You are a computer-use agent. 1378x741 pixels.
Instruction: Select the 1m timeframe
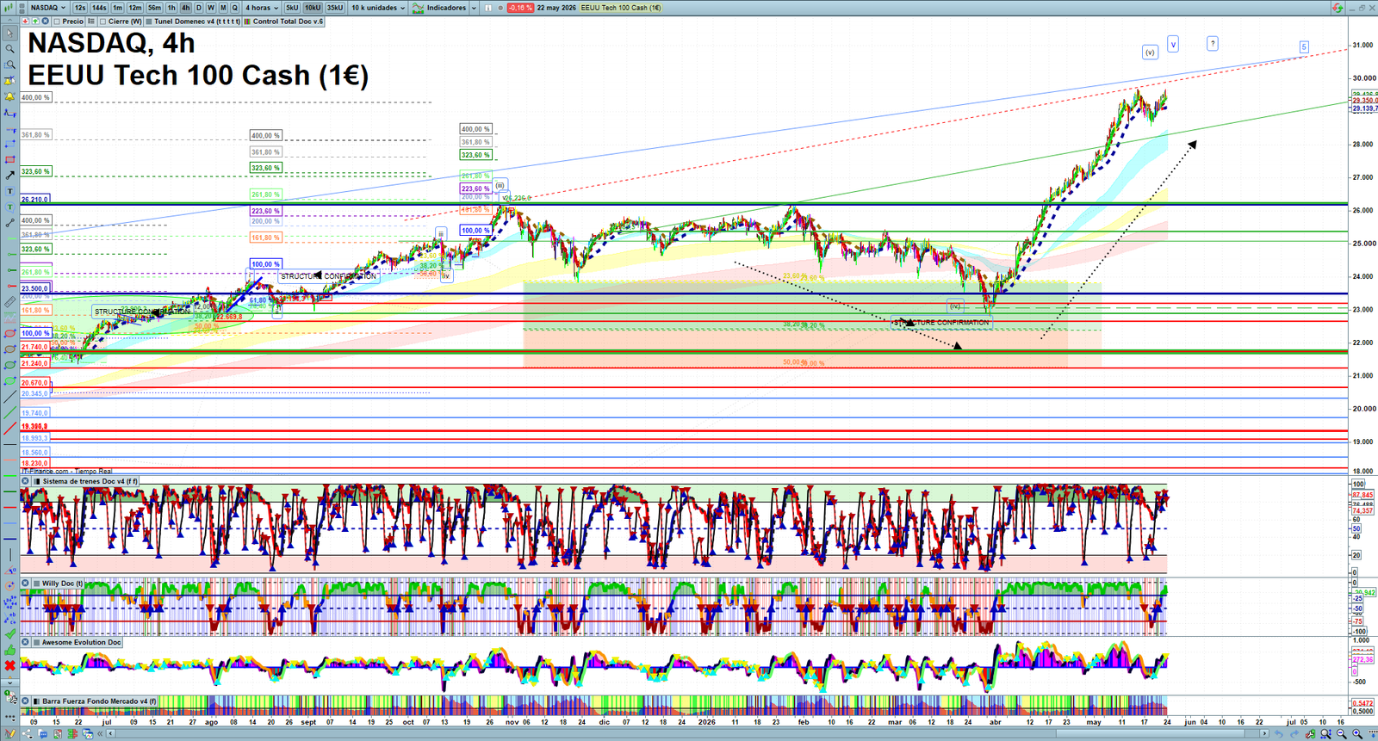pos(118,8)
